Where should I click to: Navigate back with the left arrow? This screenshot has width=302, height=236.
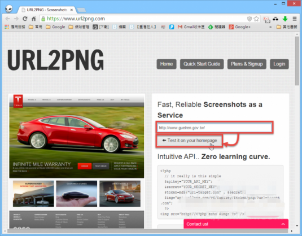(x=7, y=19)
